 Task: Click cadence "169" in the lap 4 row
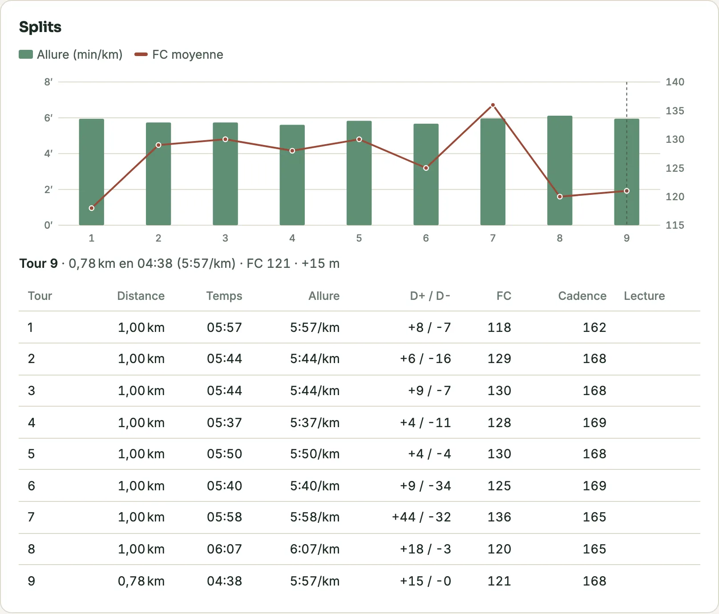594,423
